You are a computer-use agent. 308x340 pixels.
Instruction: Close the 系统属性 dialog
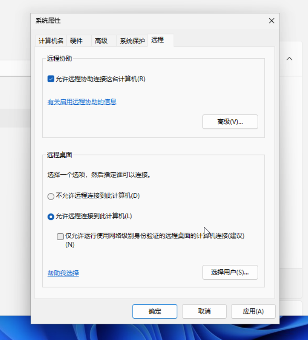click(271, 21)
